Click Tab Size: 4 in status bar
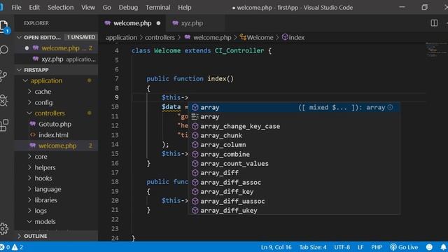 click(x=313, y=247)
